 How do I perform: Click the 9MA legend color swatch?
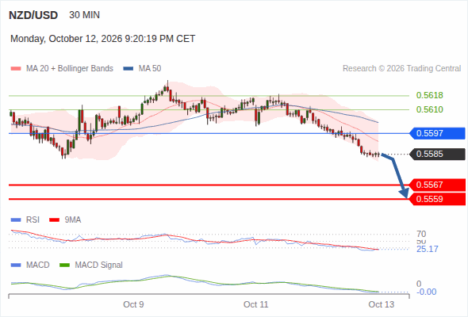coord(54,220)
